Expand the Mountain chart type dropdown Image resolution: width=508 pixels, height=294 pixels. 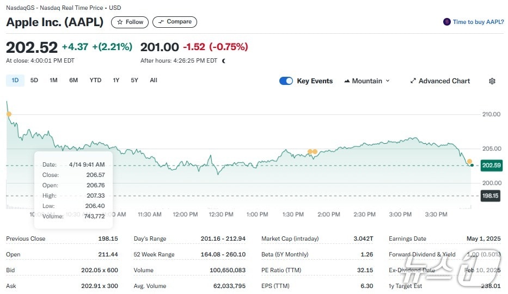[x=367, y=81]
